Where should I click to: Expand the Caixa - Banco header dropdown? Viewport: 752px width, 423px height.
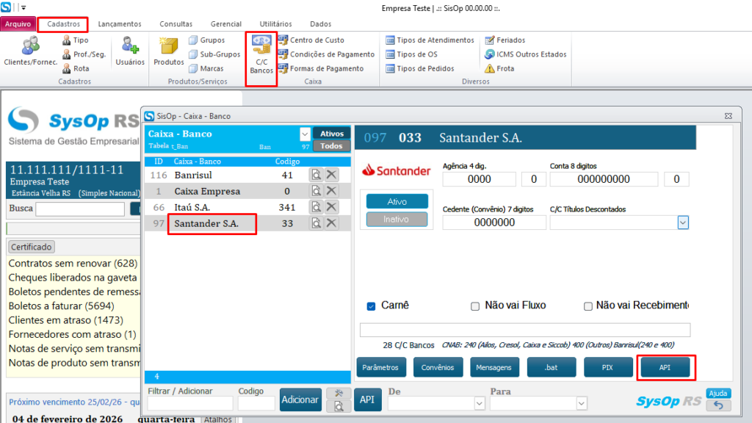point(305,134)
